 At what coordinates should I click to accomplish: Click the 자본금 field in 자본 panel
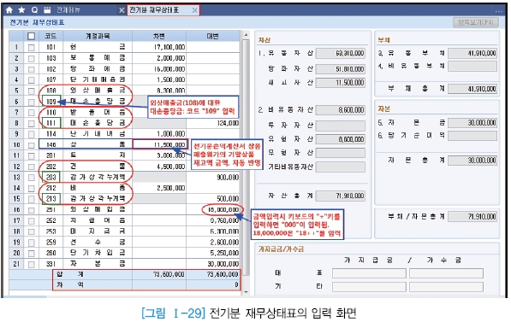tap(472, 123)
